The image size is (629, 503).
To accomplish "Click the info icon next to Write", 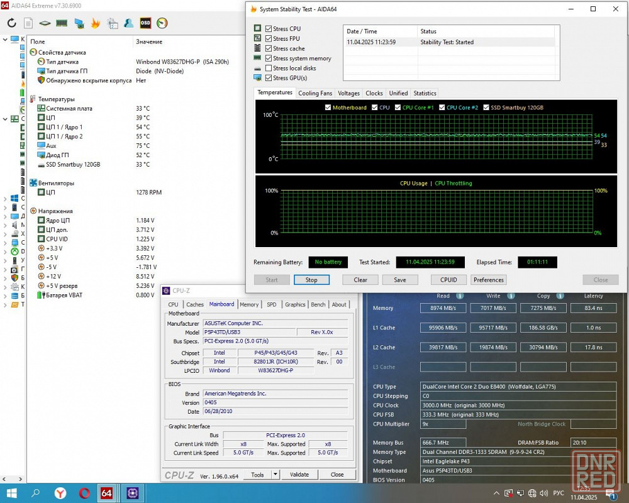I will (x=511, y=296).
